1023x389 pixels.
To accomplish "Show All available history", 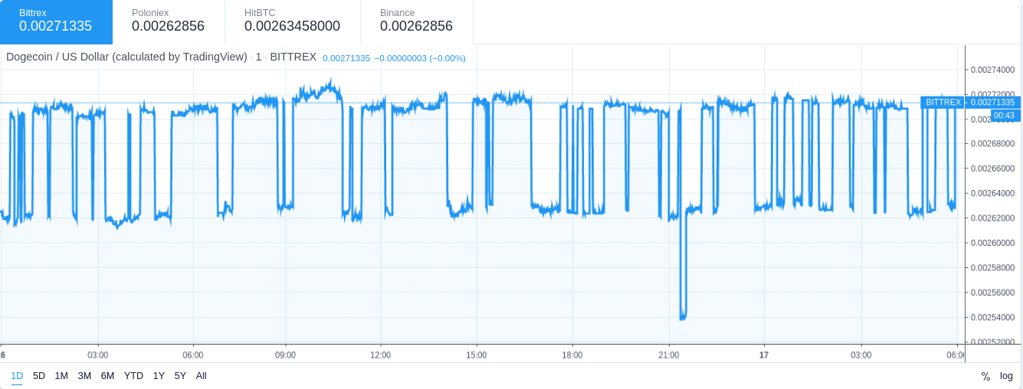I will (201, 376).
